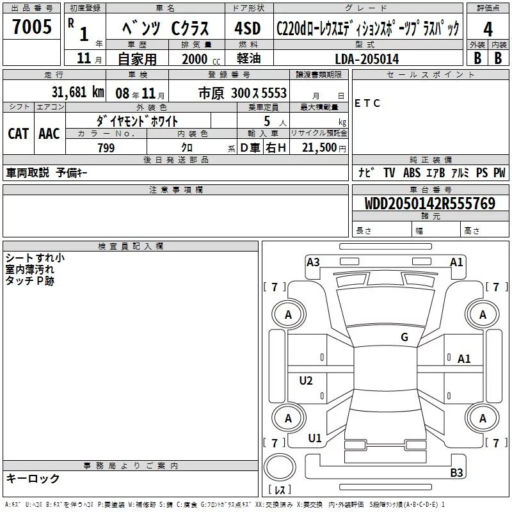The width and height of the screenshot is (512, 512).
Task: Click the spare tire circle above レス
Action: (279, 467)
